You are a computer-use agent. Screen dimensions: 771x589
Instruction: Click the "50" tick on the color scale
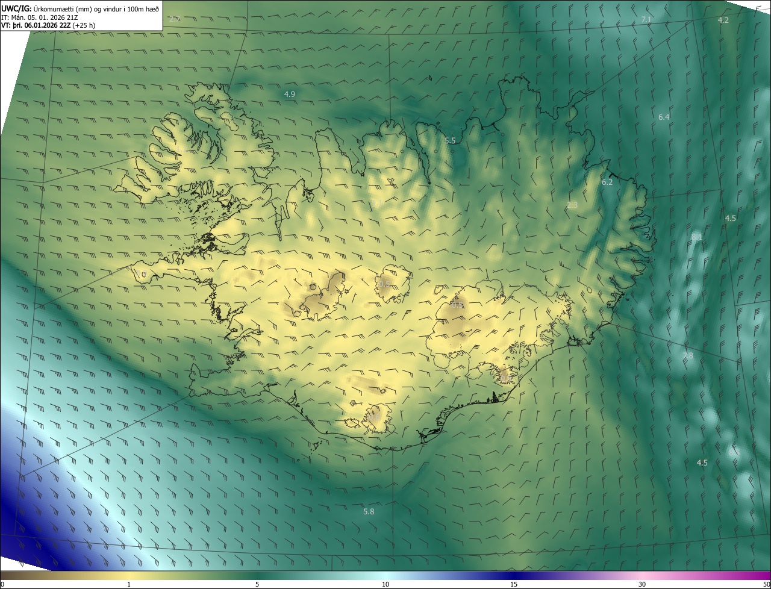[766, 584]
